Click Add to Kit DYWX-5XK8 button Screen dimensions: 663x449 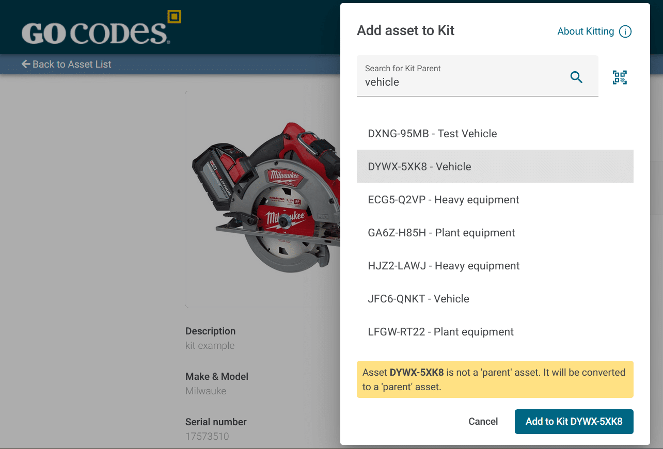(574, 422)
